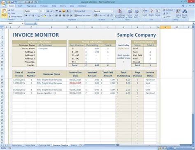Click the Merge & Center button
195x150 pixels.
point(82,16)
